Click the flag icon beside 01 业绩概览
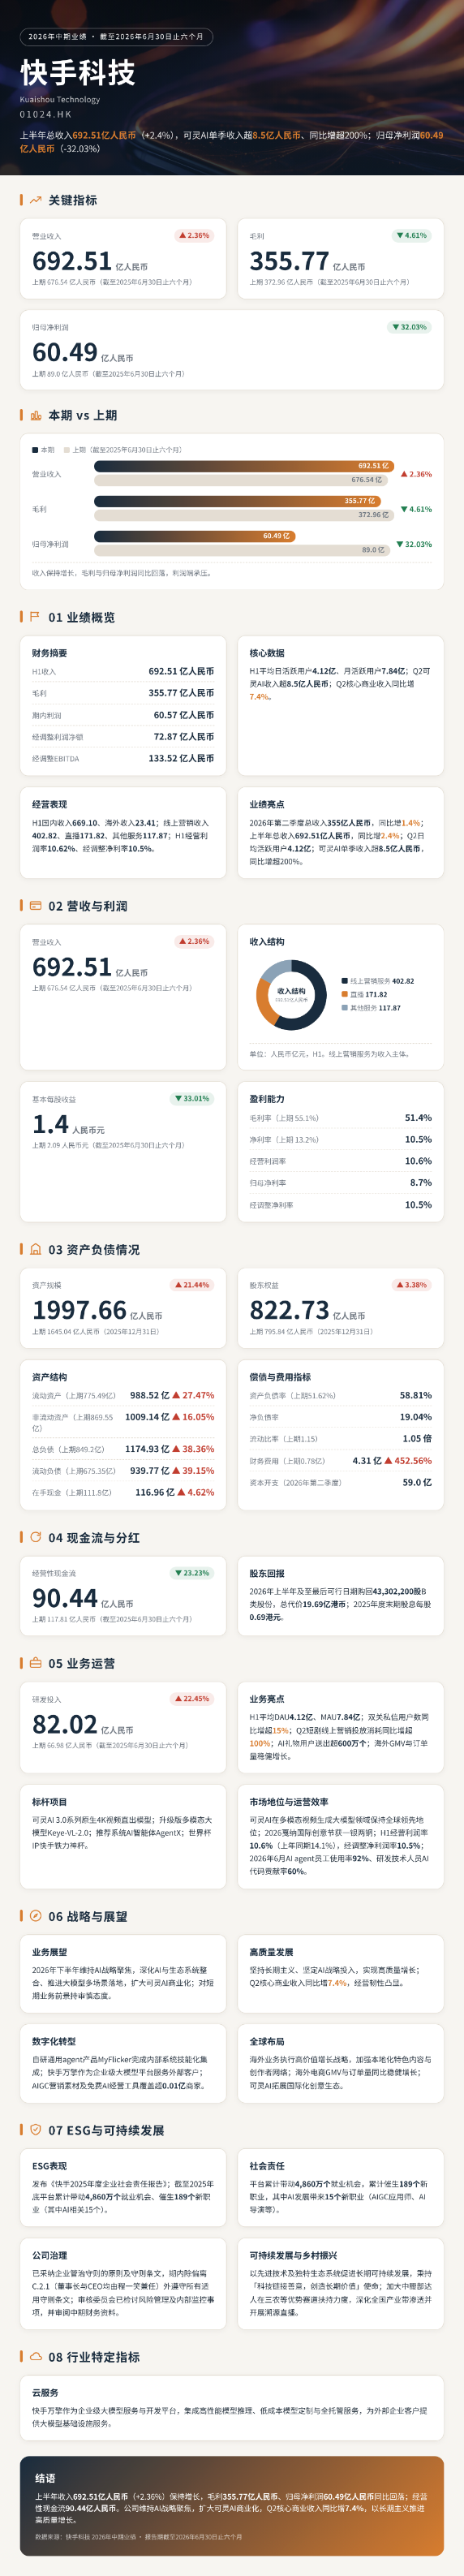 pyautogui.click(x=36, y=617)
